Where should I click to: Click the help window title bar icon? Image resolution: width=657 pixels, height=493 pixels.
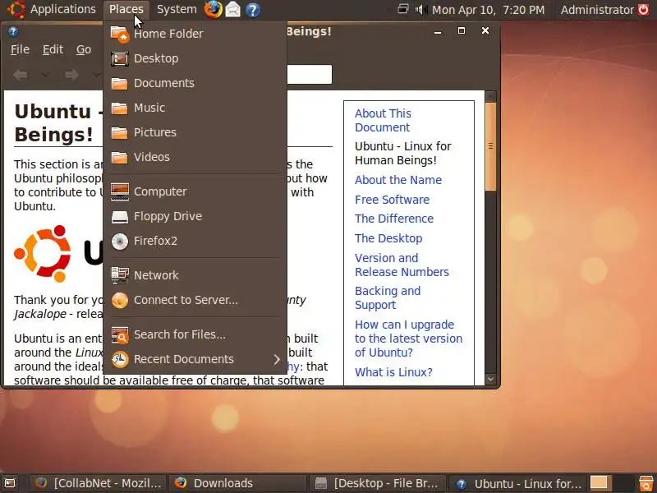[13, 31]
